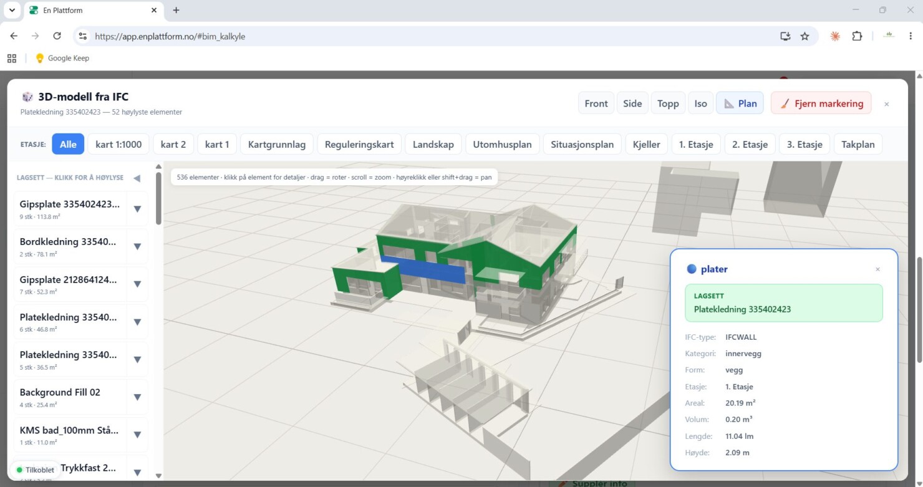This screenshot has height=487, width=923.
Task: Click the Platekledning 335402423 lagsett box
Action: (x=783, y=303)
